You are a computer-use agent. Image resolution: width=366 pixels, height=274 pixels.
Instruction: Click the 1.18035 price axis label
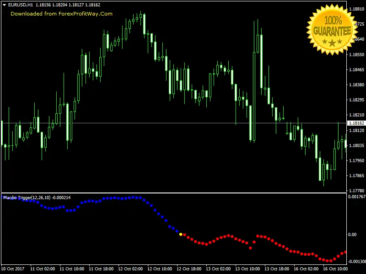356,145
